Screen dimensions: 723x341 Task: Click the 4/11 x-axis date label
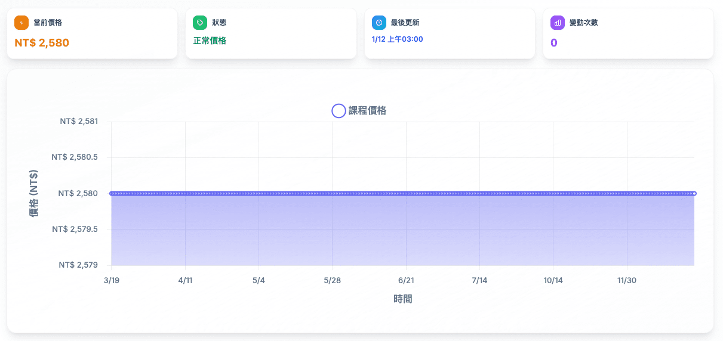(185, 280)
